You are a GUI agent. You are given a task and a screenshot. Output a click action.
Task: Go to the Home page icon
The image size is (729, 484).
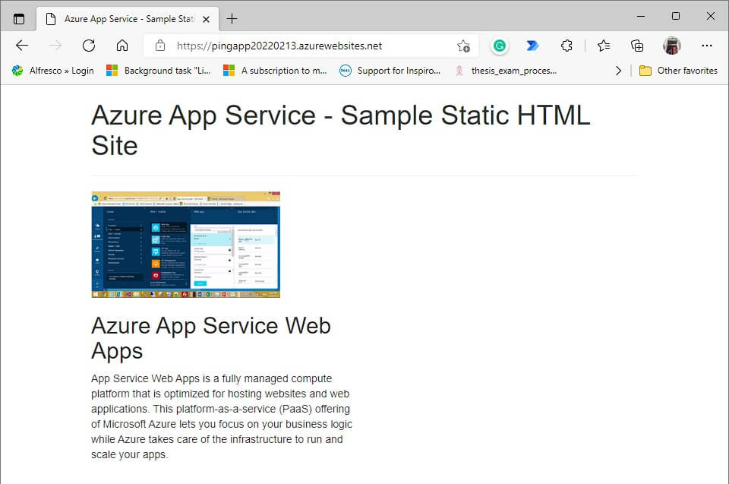pos(122,46)
